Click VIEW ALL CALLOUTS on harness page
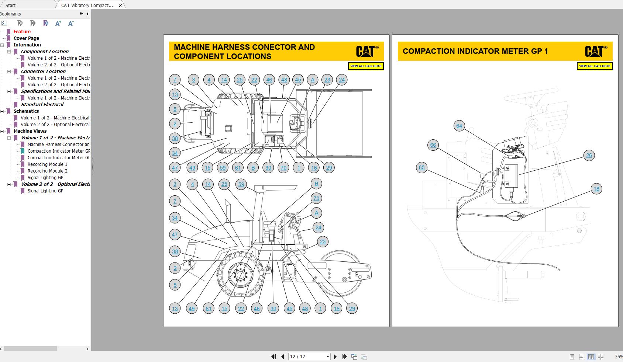The height and width of the screenshot is (362, 623). pyautogui.click(x=366, y=66)
